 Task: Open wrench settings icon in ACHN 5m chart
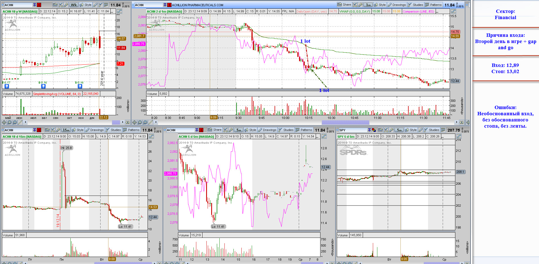(x=231, y=130)
